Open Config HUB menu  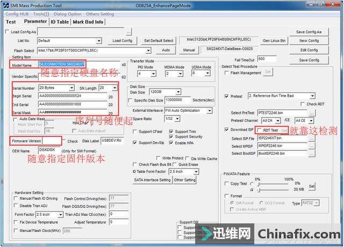click(x=17, y=14)
